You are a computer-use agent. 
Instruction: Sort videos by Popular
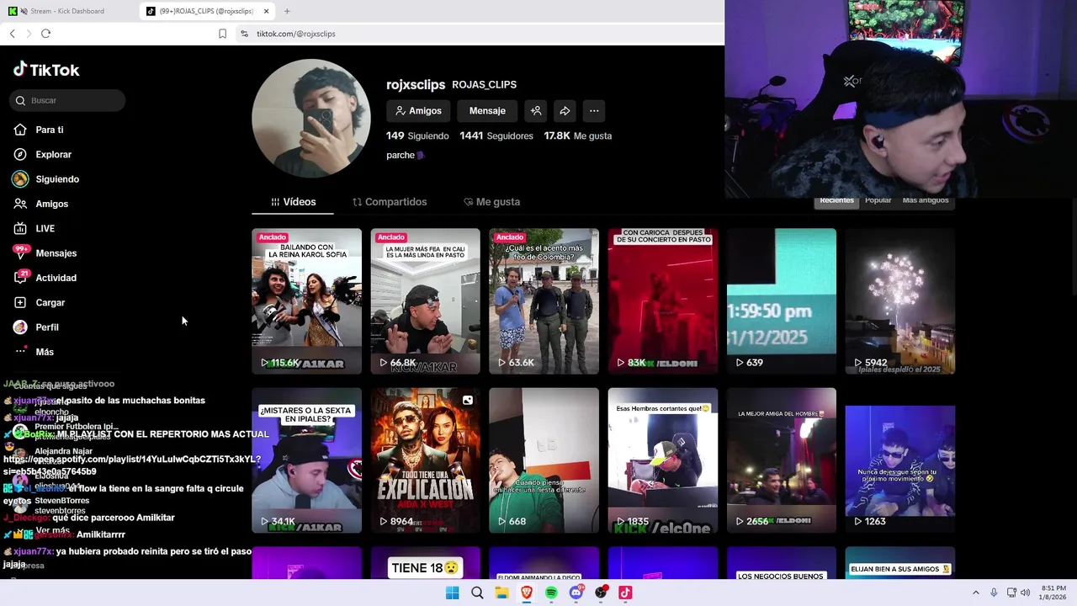point(878,200)
